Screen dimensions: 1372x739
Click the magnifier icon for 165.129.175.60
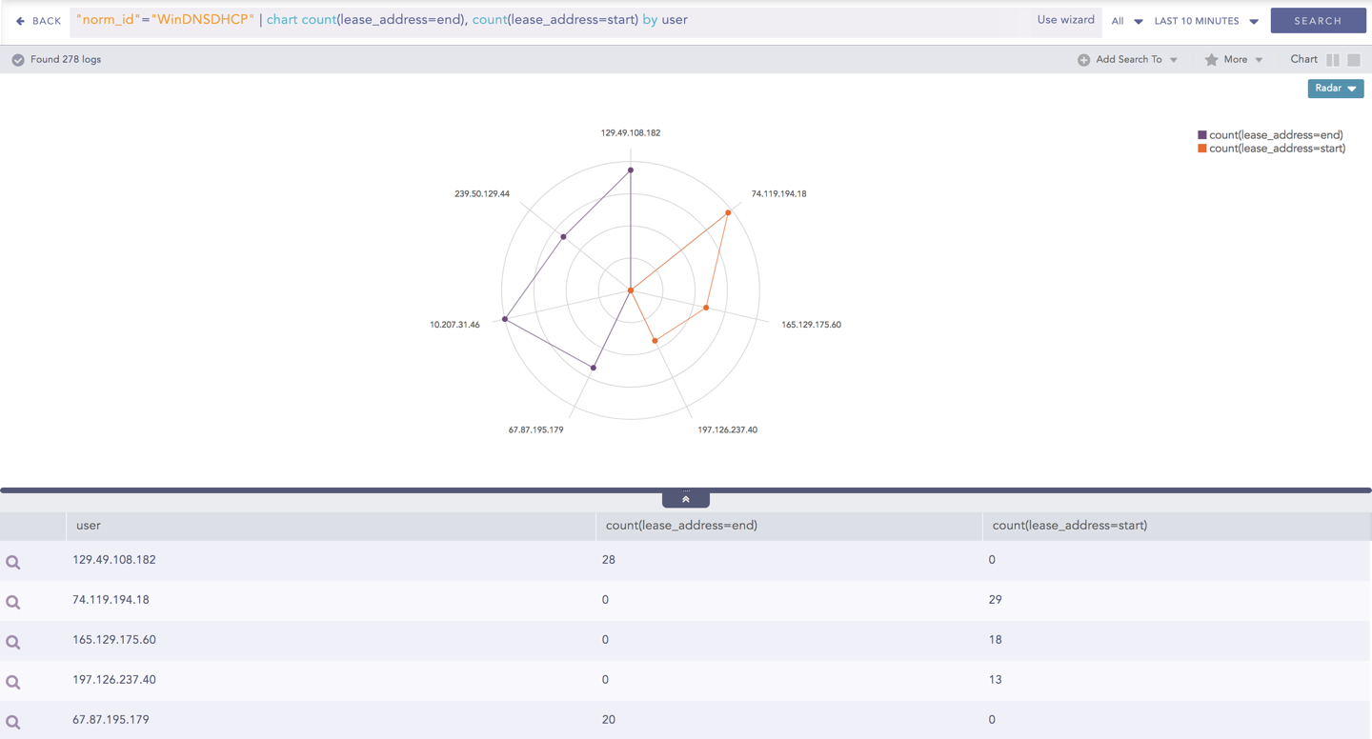(x=13, y=642)
